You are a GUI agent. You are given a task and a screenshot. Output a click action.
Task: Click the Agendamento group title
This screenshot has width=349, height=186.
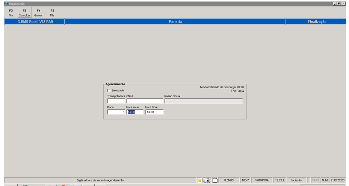point(115,84)
